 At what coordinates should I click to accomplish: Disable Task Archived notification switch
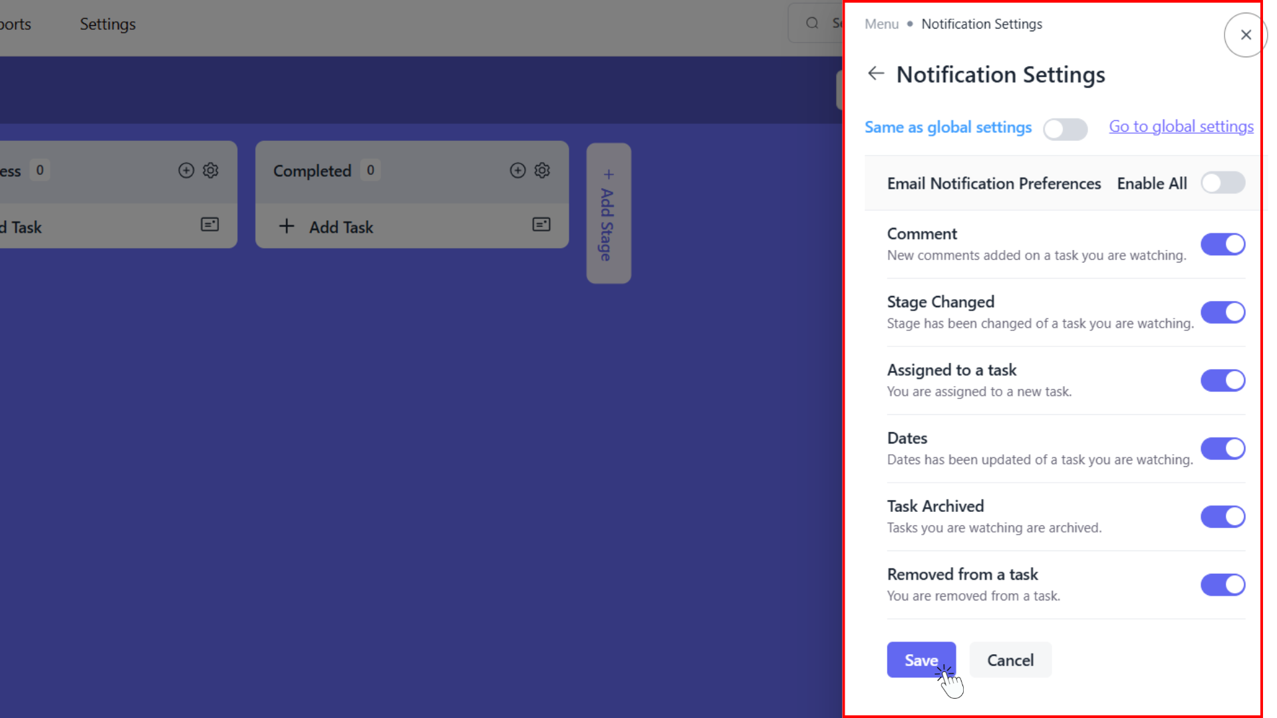click(x=1222, y=517)
